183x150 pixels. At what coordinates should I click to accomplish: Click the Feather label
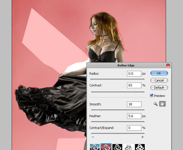click(95, 116)
